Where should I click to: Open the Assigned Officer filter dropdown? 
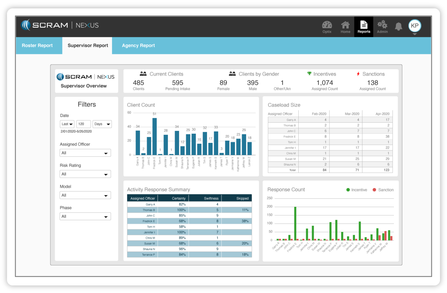(x=85, y=153)
